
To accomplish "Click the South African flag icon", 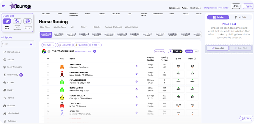I will point(44,51).
